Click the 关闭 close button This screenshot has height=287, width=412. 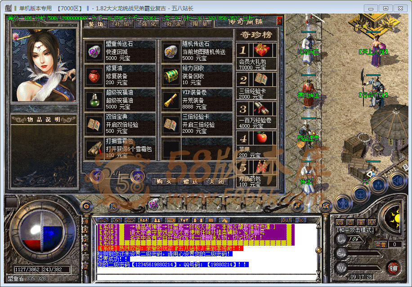(x=216, y=181)
